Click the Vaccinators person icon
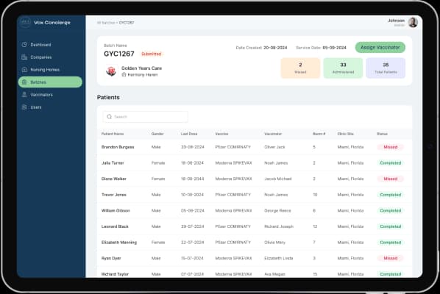The image size is (440, 294). pyautogui.click(x=24, y=95)
